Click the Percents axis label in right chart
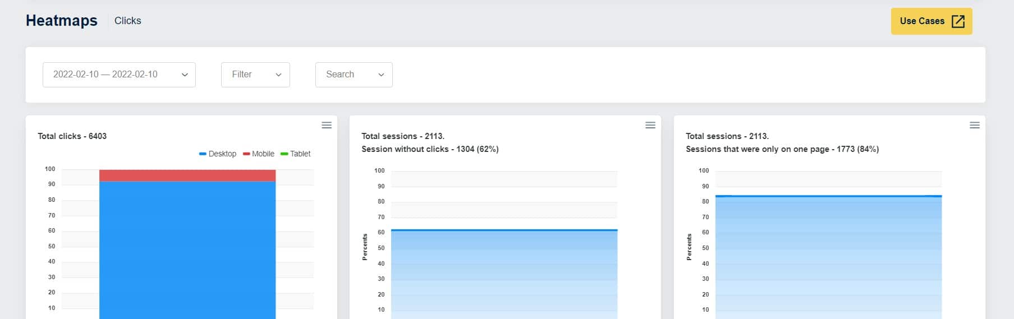The height and width of the screenshot is (319, 1014). 689,247
